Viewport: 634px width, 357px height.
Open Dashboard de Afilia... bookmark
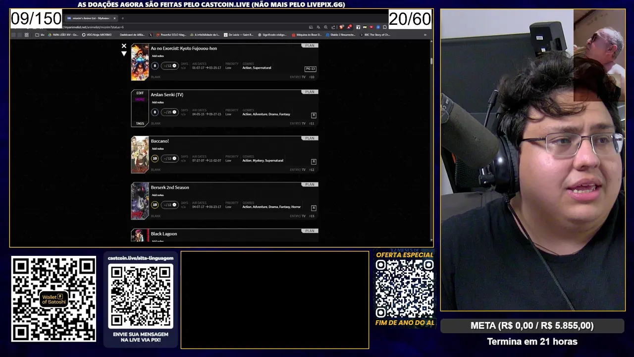coord(132,35)
